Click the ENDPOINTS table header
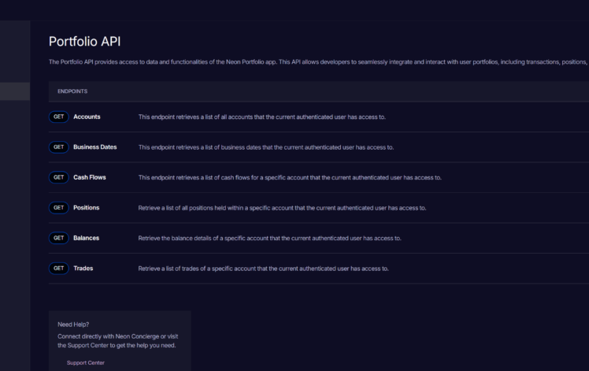Viewport: 589px width, 371px height. pyautogui.click(x=73, y=91)
